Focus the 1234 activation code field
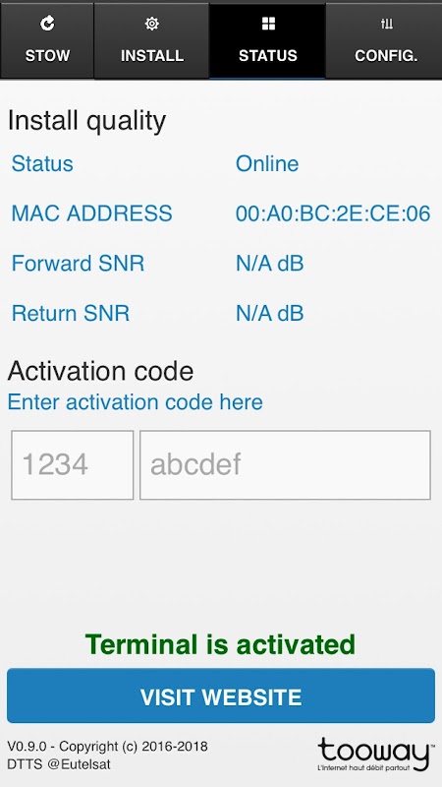This screenshot has height=787, width=442. coord(72,464)
